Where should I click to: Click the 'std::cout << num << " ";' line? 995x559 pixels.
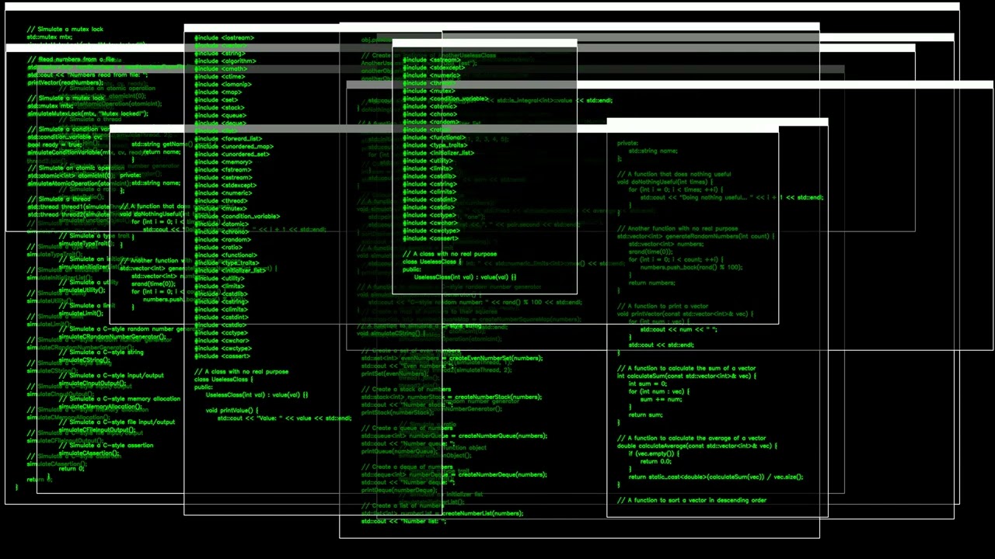click(x=679, y=329)
